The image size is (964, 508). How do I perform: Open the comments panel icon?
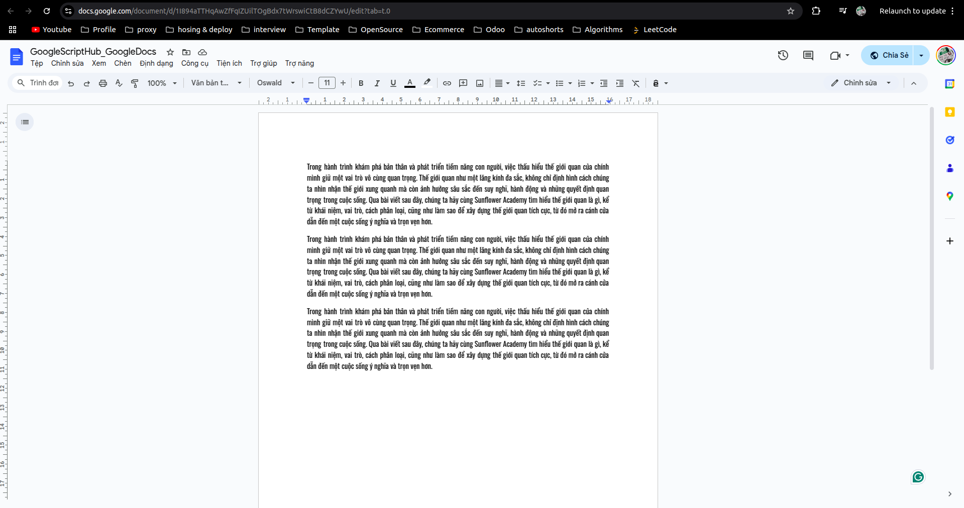coord(808,55)
